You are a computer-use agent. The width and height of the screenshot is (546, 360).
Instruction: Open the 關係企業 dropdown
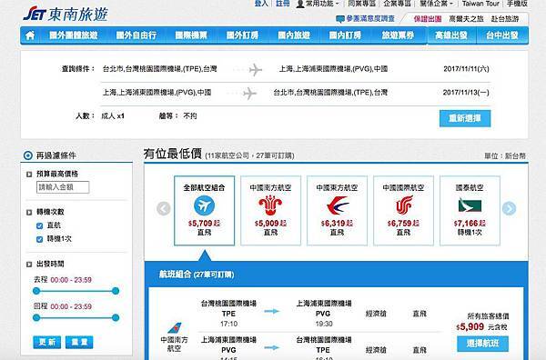pyautogui.click(x=436, y=4)
